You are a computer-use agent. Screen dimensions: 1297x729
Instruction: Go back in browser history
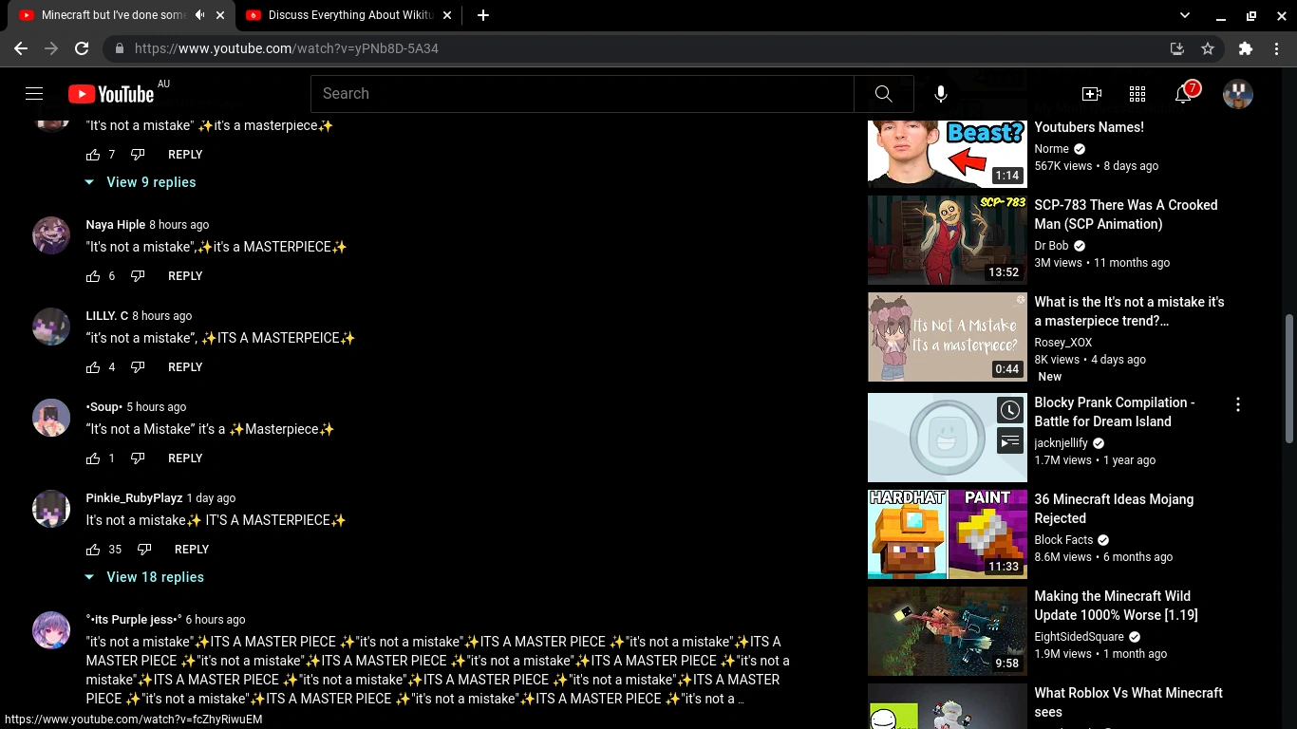tap(21, 48)
